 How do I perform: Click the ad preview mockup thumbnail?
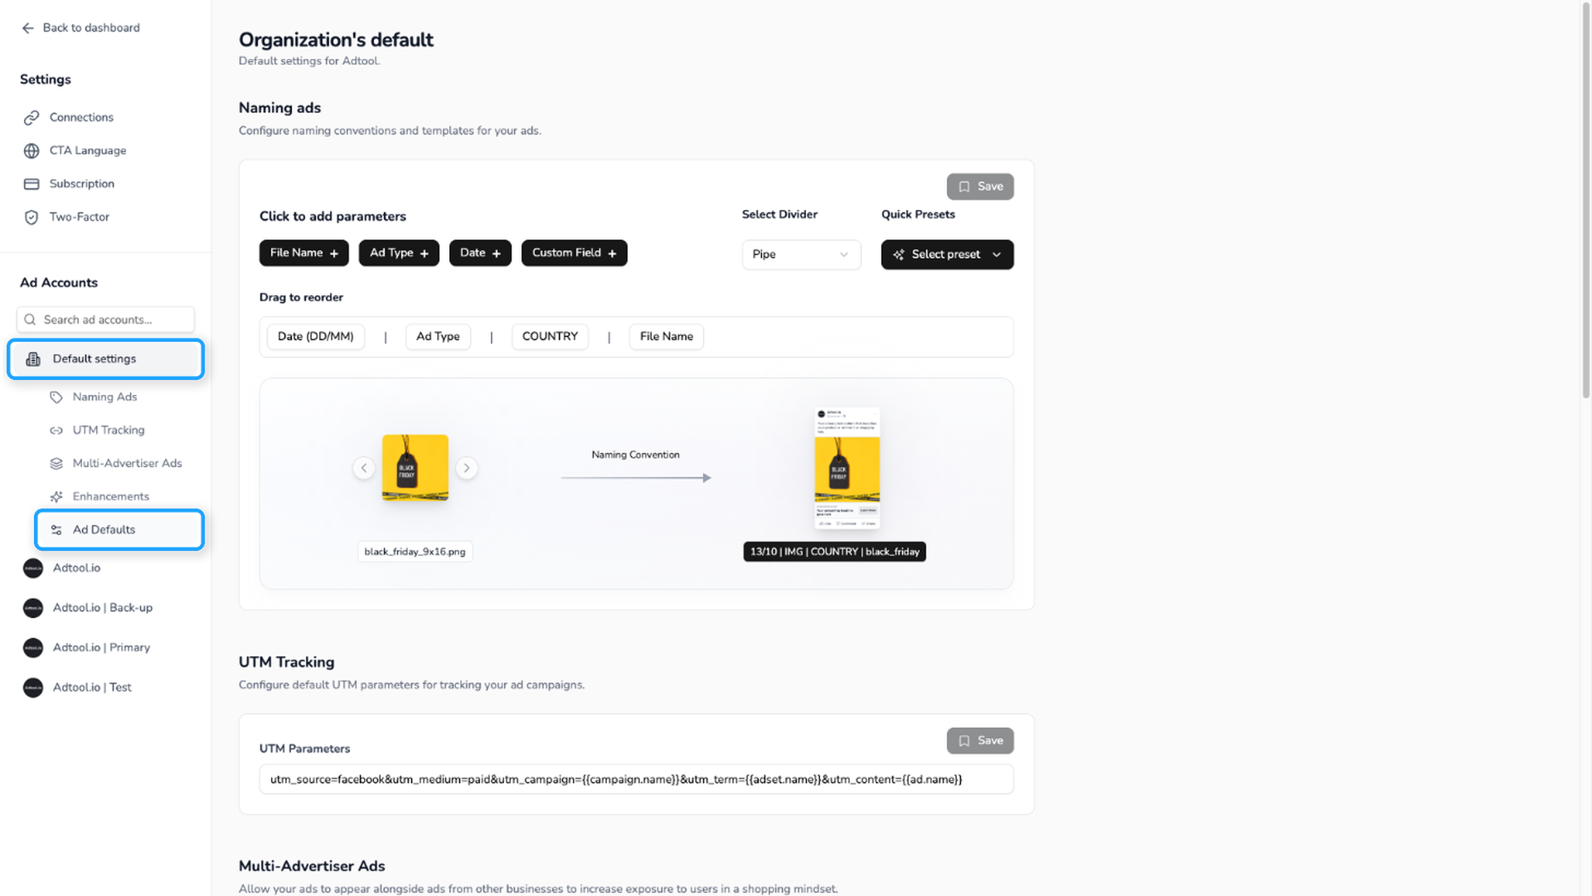(x=847, y=468)
